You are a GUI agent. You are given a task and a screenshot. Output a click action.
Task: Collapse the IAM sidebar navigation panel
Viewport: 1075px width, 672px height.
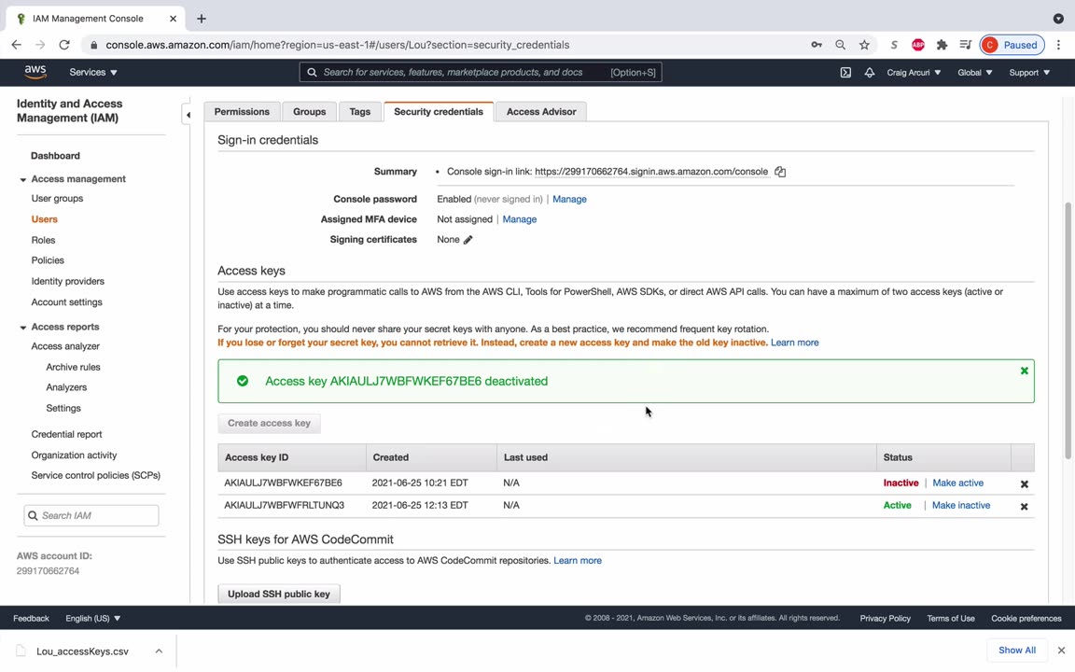coord(188,115)
